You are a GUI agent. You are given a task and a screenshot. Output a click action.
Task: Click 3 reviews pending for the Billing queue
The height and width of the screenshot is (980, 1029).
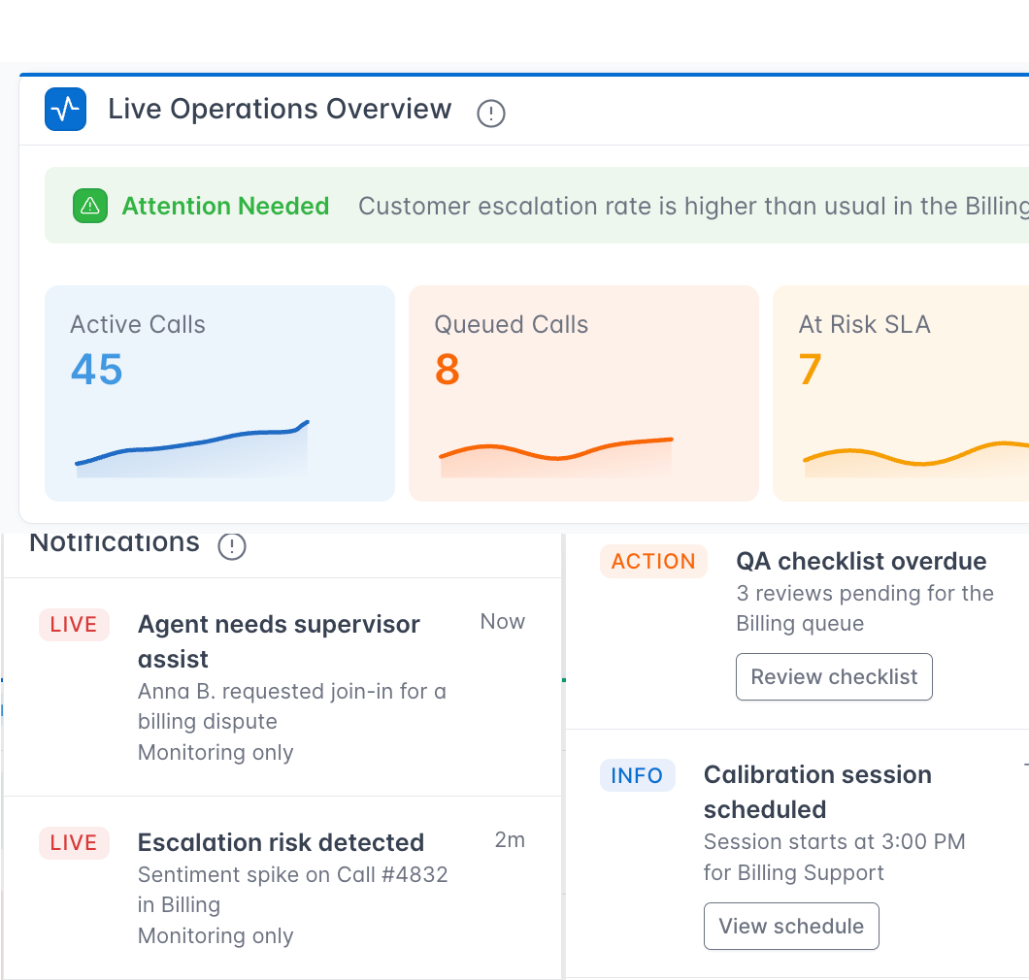865,608
